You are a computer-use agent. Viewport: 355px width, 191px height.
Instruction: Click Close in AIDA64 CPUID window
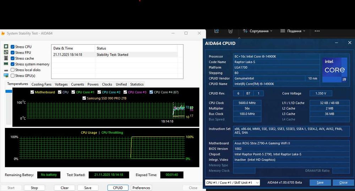click(x=343, y=182)
